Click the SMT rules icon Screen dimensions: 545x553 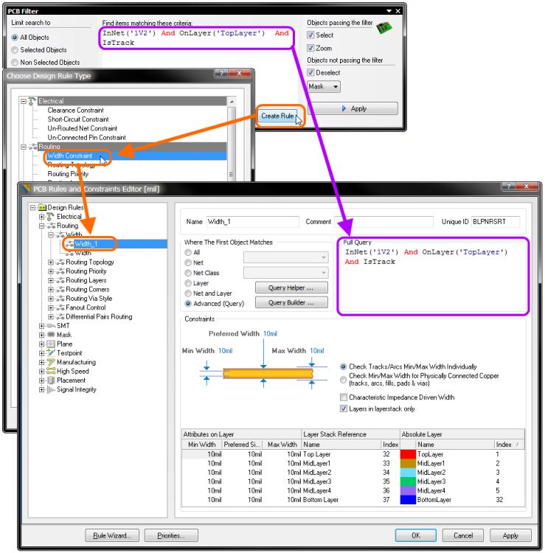pyautogui.click(x=51, y=326)
